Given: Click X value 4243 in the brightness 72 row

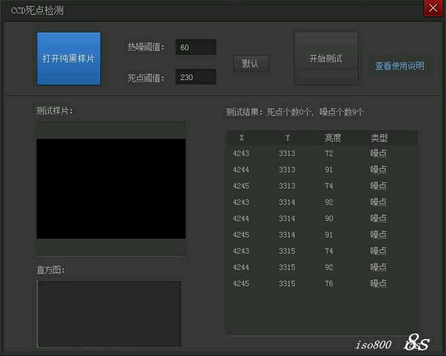Looking at the screenshot, I should (x=241, y=153).
